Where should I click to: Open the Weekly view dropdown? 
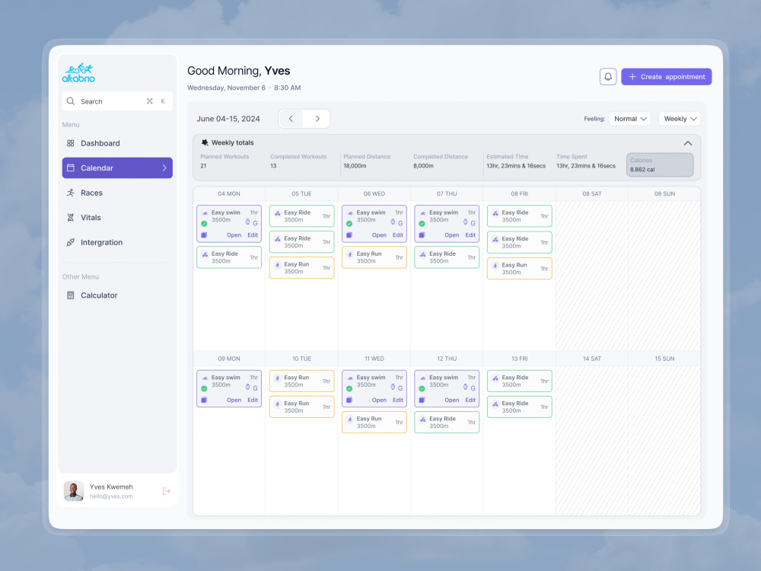point(680,119)
